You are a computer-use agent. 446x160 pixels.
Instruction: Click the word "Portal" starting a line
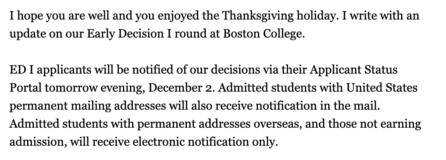[26, 88]
